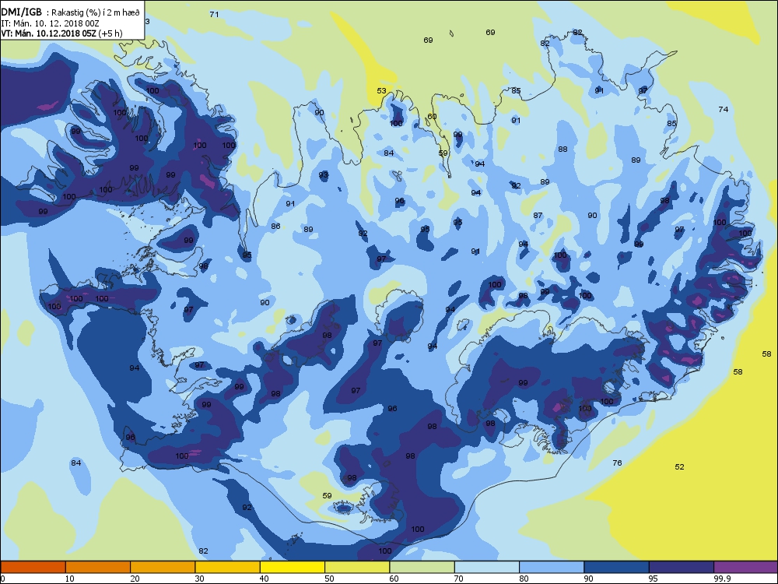Viewport: 778px width, 584px height.
Task: Pick the pale blue 70–80 legend segment
Action: click(487, 567)
